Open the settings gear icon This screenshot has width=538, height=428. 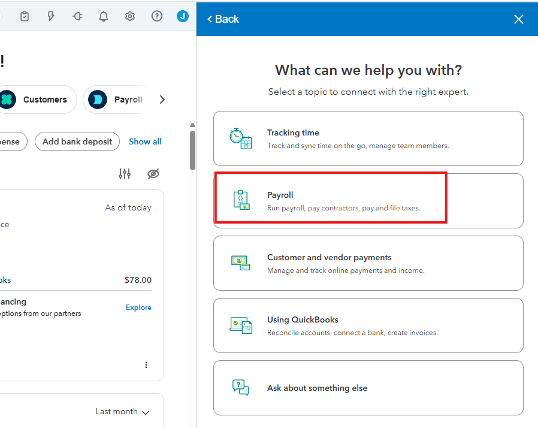(130, 16)
